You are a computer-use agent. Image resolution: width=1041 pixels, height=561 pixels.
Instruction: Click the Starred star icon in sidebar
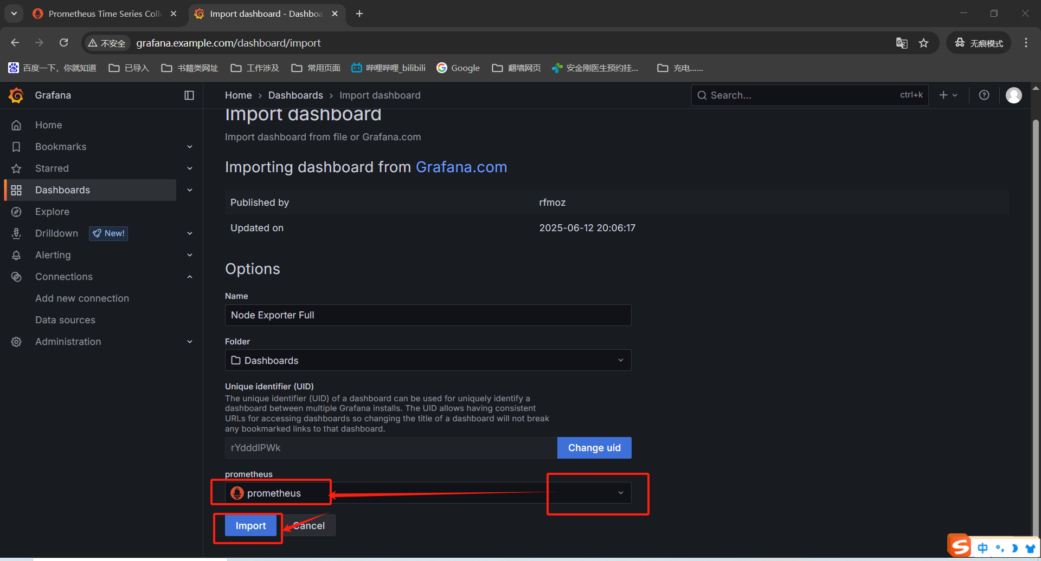[16, 168]
